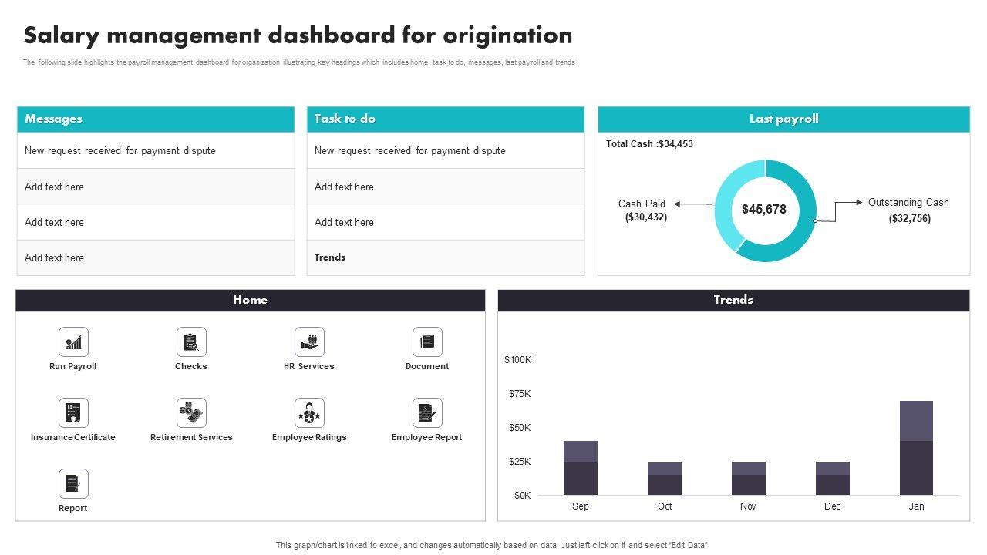Screen dimensions: 987x555
Task: Click the $45,678 donut center value
Action: (764, 210)
